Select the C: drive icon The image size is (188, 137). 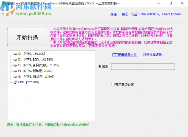click(15, 54)
